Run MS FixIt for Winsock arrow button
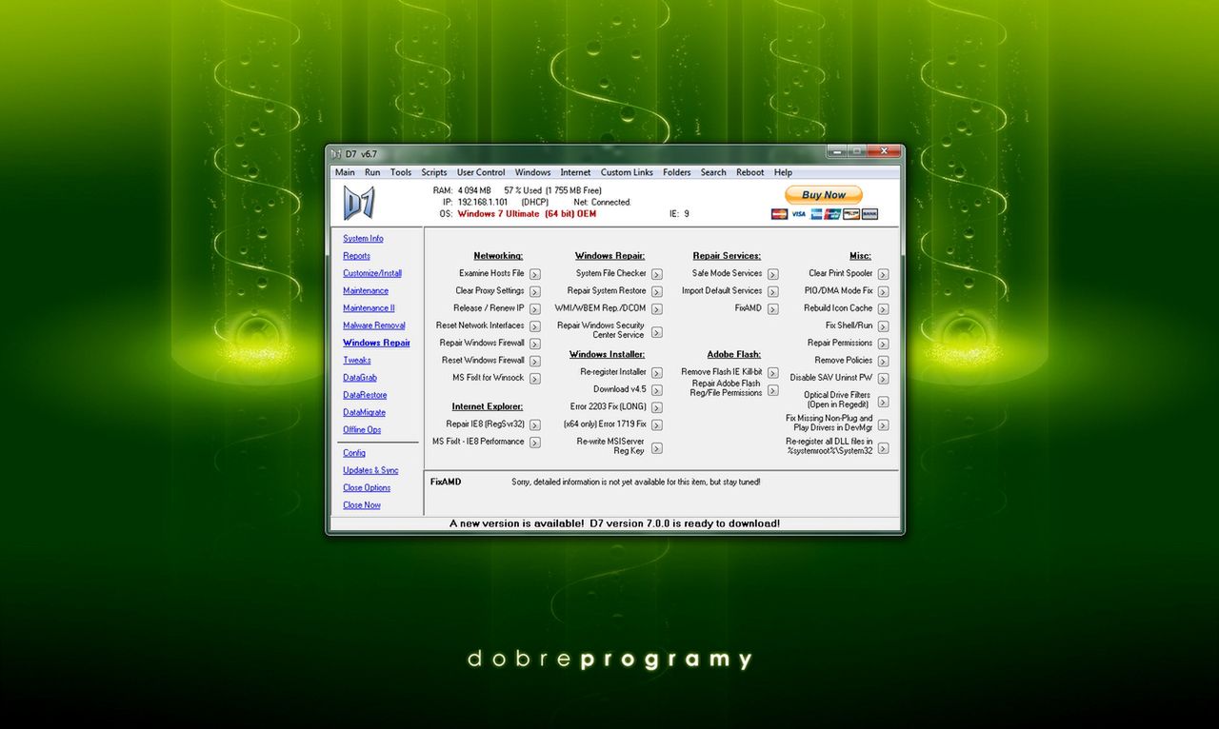The height and width of the screenshot is (729, 1219). [534, 379]
